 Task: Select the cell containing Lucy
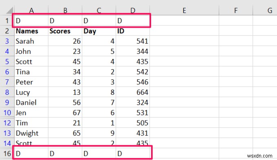coord(31,92)
